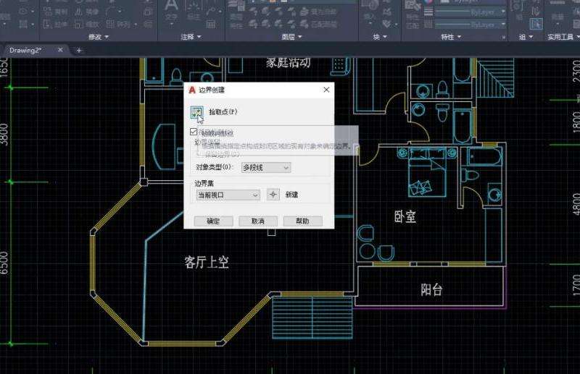Click the 阳台 room label
Viewport: 580px width, 374px height.
tap(431, 289)
